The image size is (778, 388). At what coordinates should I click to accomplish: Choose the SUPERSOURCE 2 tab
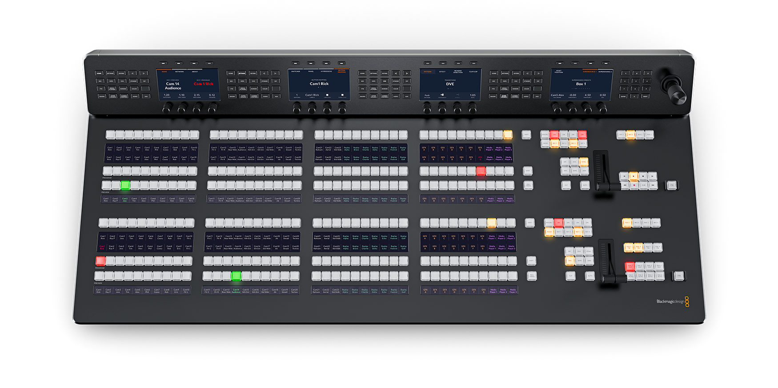(605, 71)
